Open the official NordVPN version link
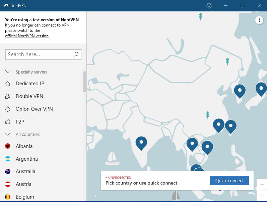The width and height of the screenshot is (267, 202). point(27,36)
